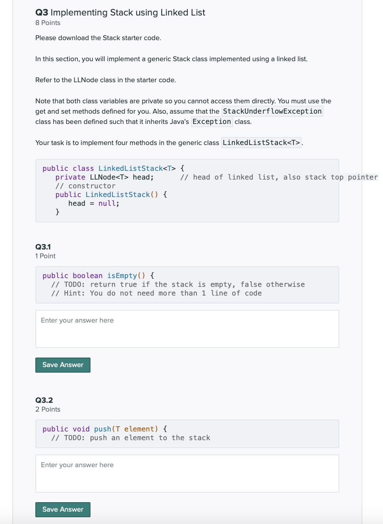Select the LinkedListStack<T> inline code text

pos(261,142)
